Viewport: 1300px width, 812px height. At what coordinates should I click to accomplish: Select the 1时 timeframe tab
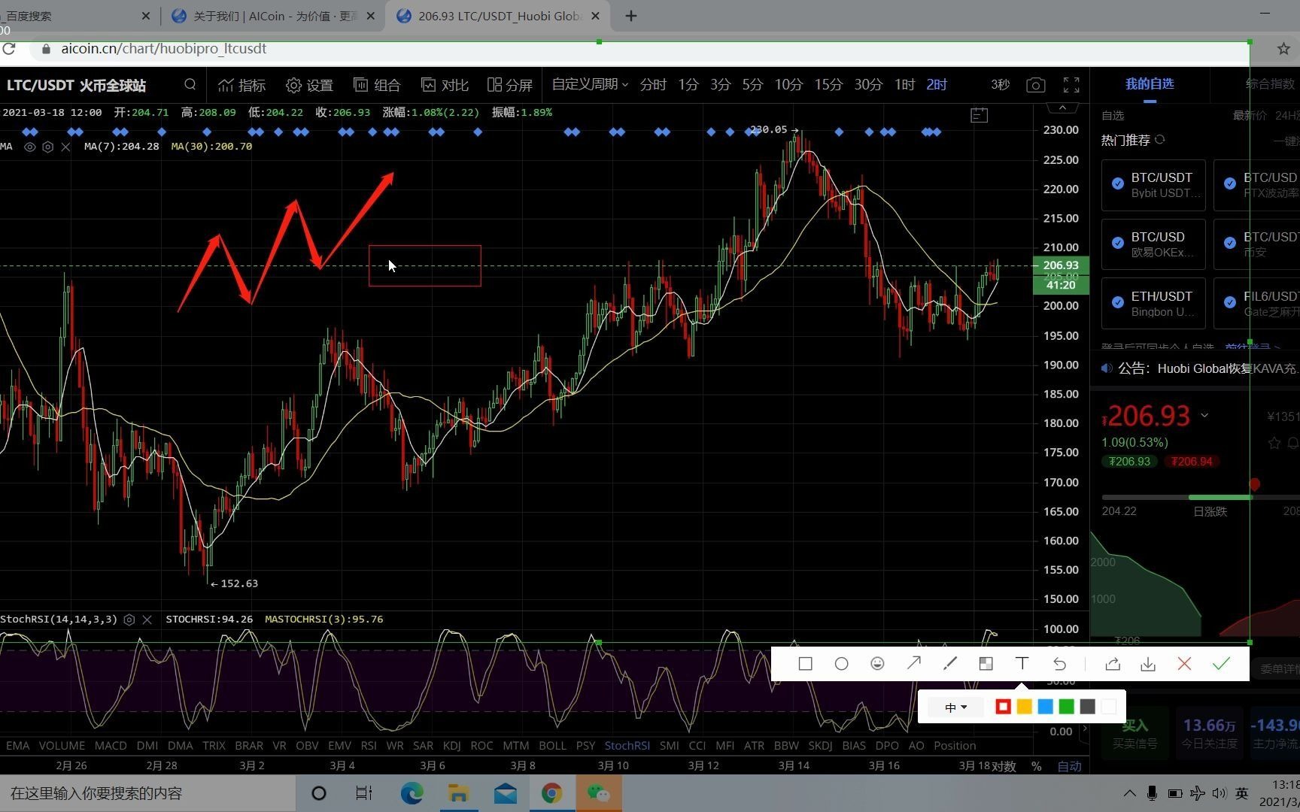click(x=904, y=85)
